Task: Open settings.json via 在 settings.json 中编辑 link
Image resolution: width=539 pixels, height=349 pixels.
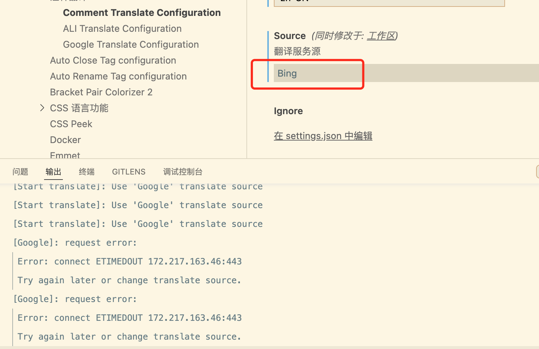Action: coord(323,136)
